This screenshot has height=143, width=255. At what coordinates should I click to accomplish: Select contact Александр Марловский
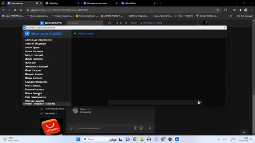(x=38, y=40)
